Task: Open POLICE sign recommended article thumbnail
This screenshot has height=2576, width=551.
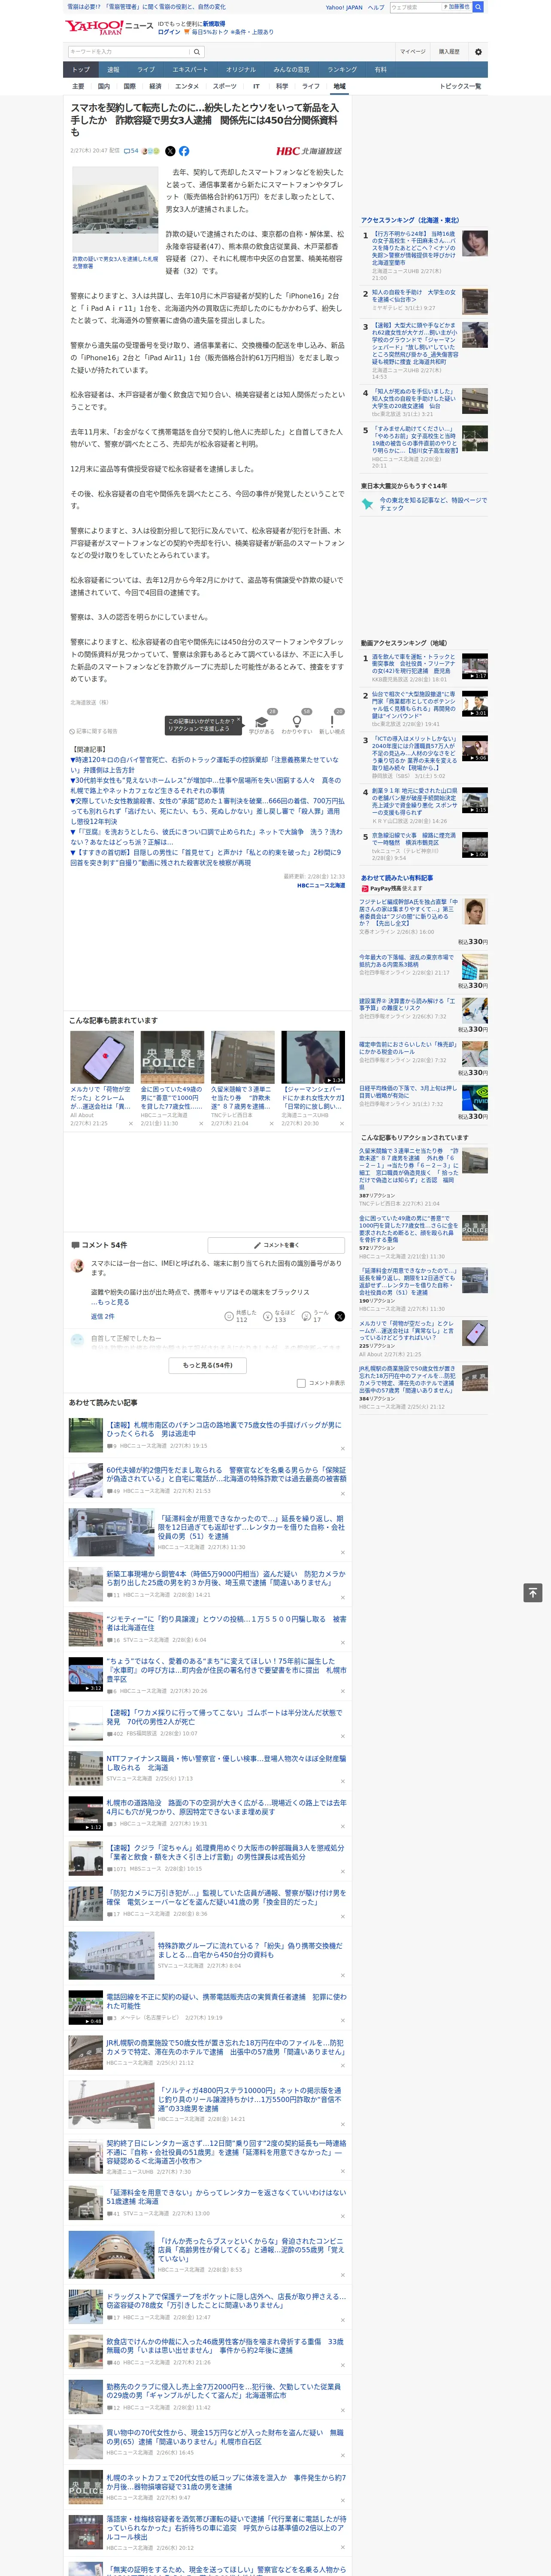Action: [172, 1057]
